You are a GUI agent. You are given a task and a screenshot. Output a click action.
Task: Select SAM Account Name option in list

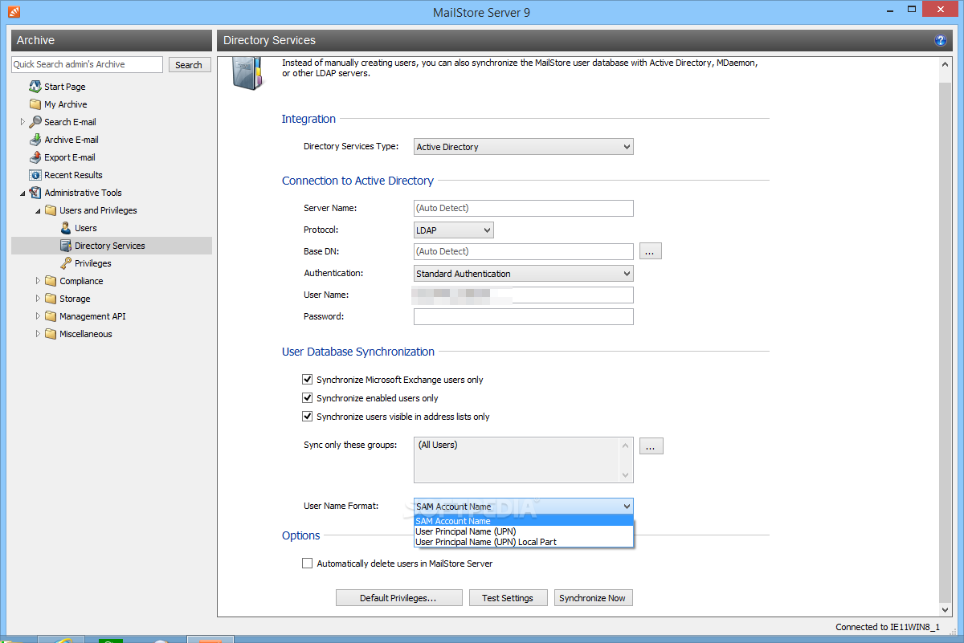click(524, 521)
